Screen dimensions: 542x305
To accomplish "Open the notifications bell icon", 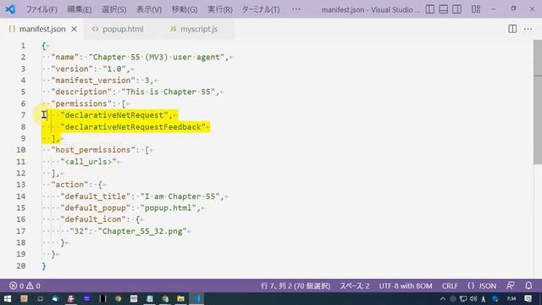I will coord(528,286).
